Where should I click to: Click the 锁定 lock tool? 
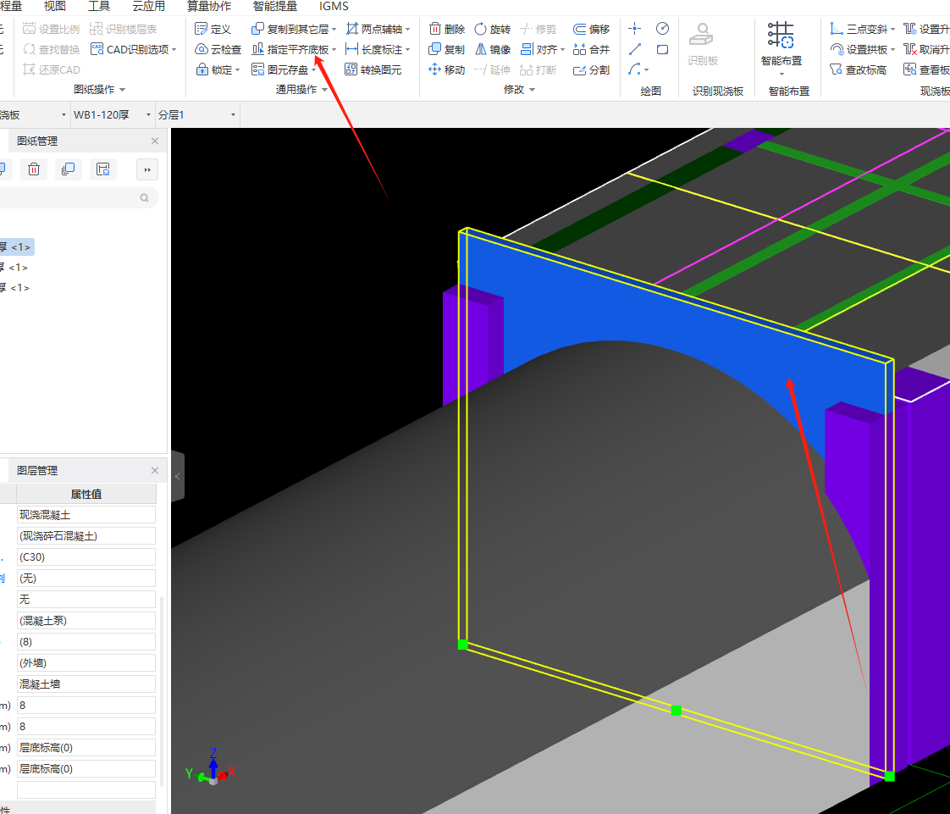218,70
